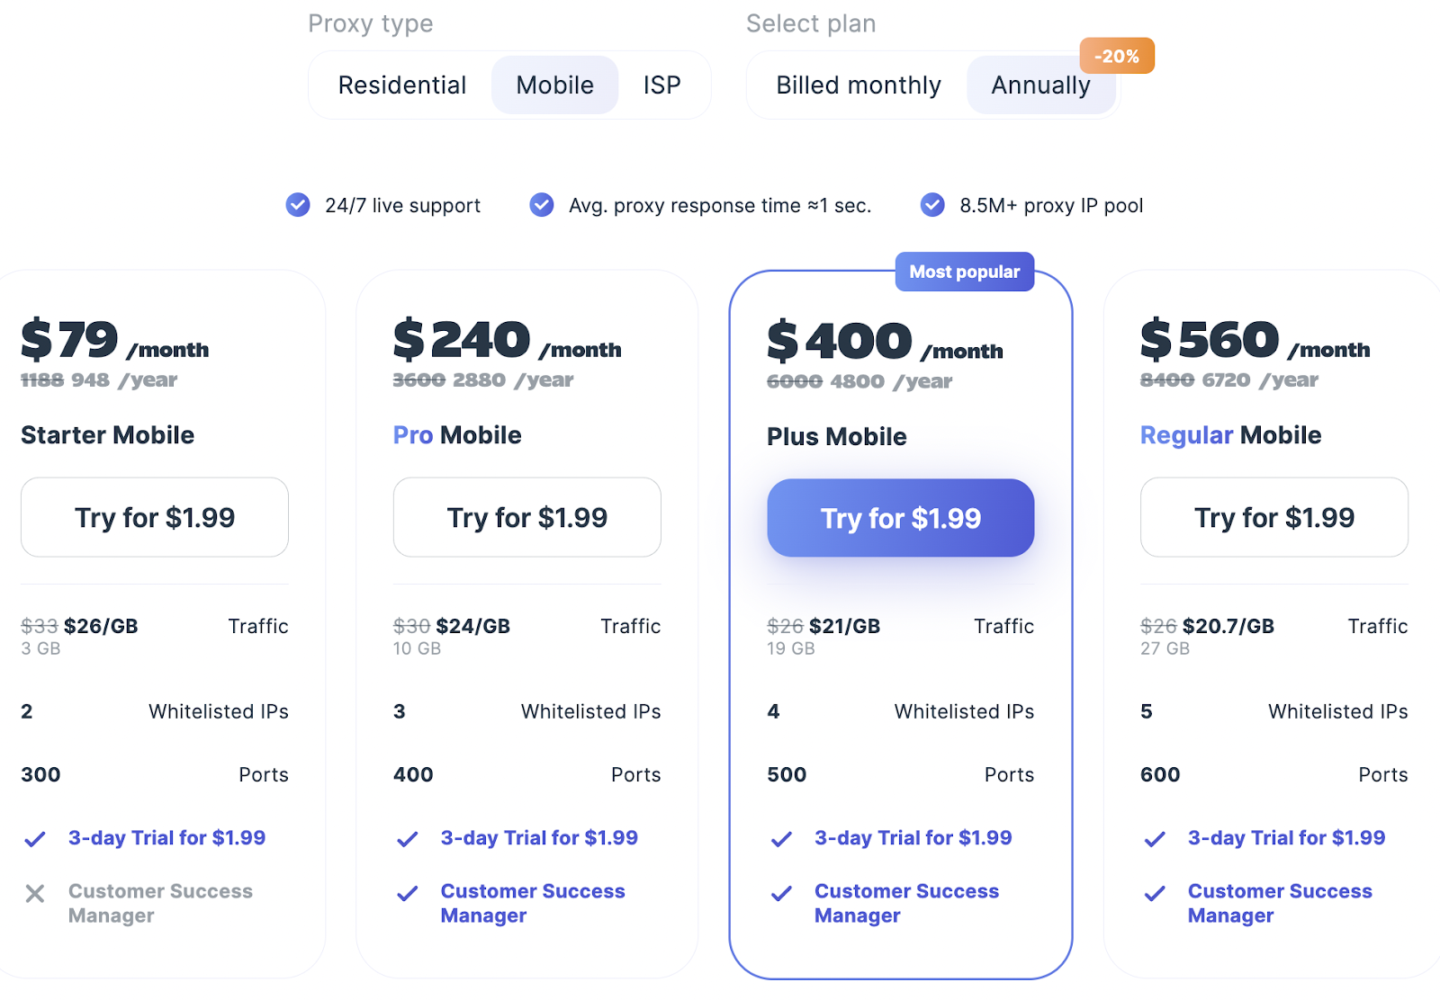Select the Residential proxy type
This screenshot has height=1000, width=1440.
402,85
